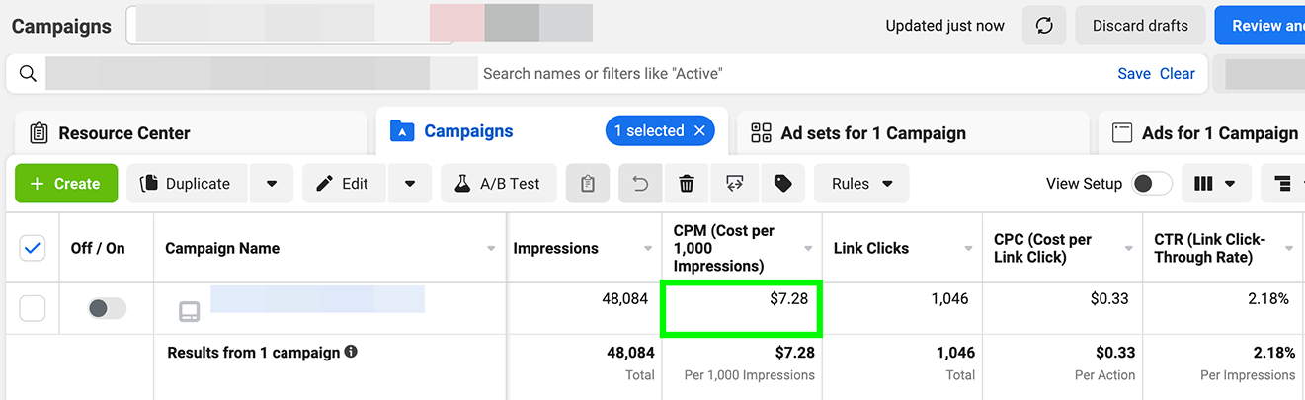This screenshot has width=1305, height=400.
Task: Expand the Edit dropdown arrow
Action: [410, 184]
